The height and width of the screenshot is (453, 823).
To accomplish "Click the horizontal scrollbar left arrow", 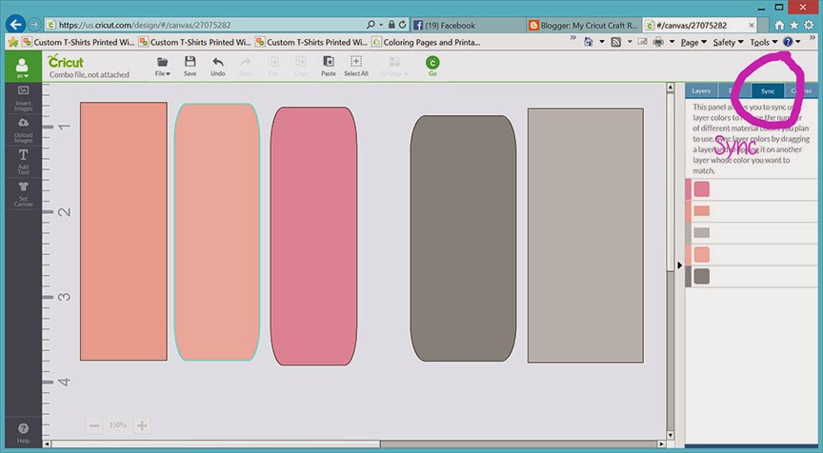I will click(x=47, y=444).
